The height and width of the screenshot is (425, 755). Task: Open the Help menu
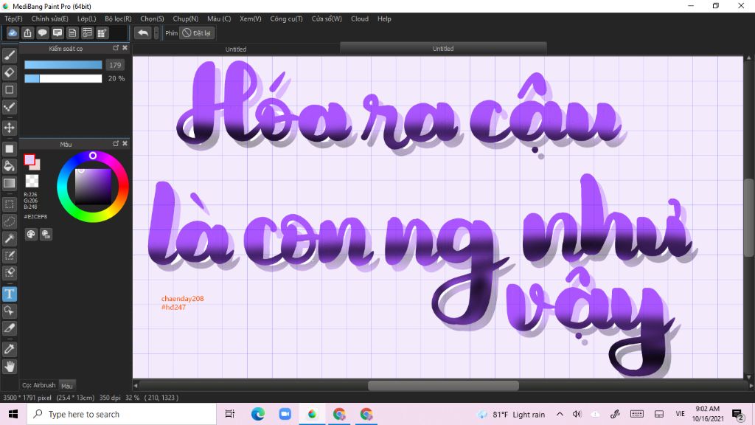pyautogui.click(x=384, y=18)
